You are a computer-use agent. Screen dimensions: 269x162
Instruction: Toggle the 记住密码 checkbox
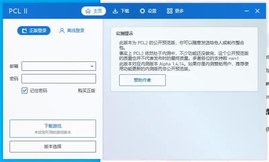(25, 90)
